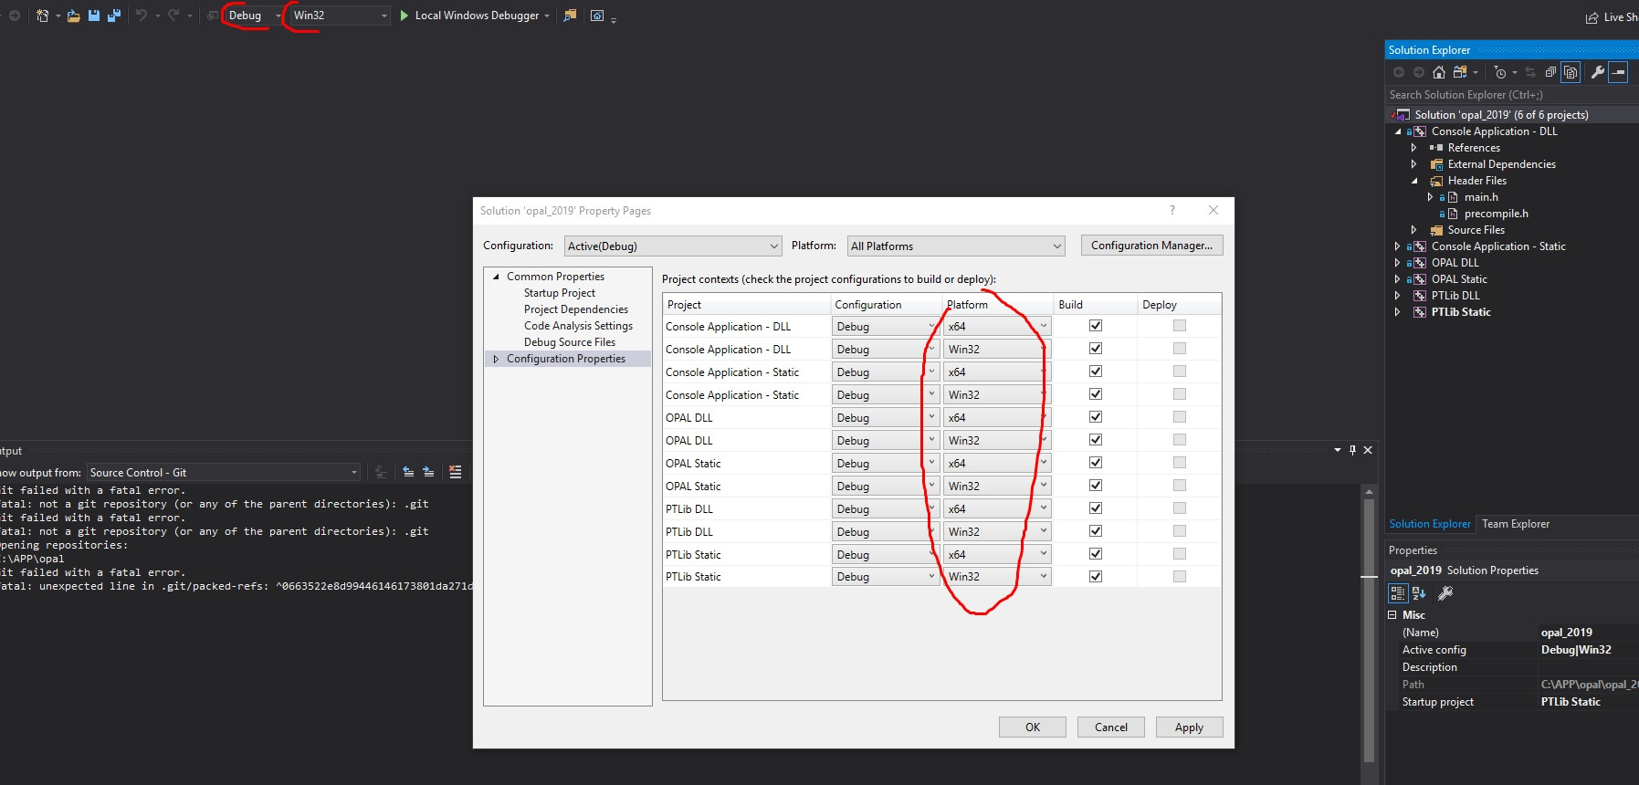Uncheck Build for Console Application - DLL Win32
Viewport: 1639px width, 785px height.
click(x=1096, y=349)
